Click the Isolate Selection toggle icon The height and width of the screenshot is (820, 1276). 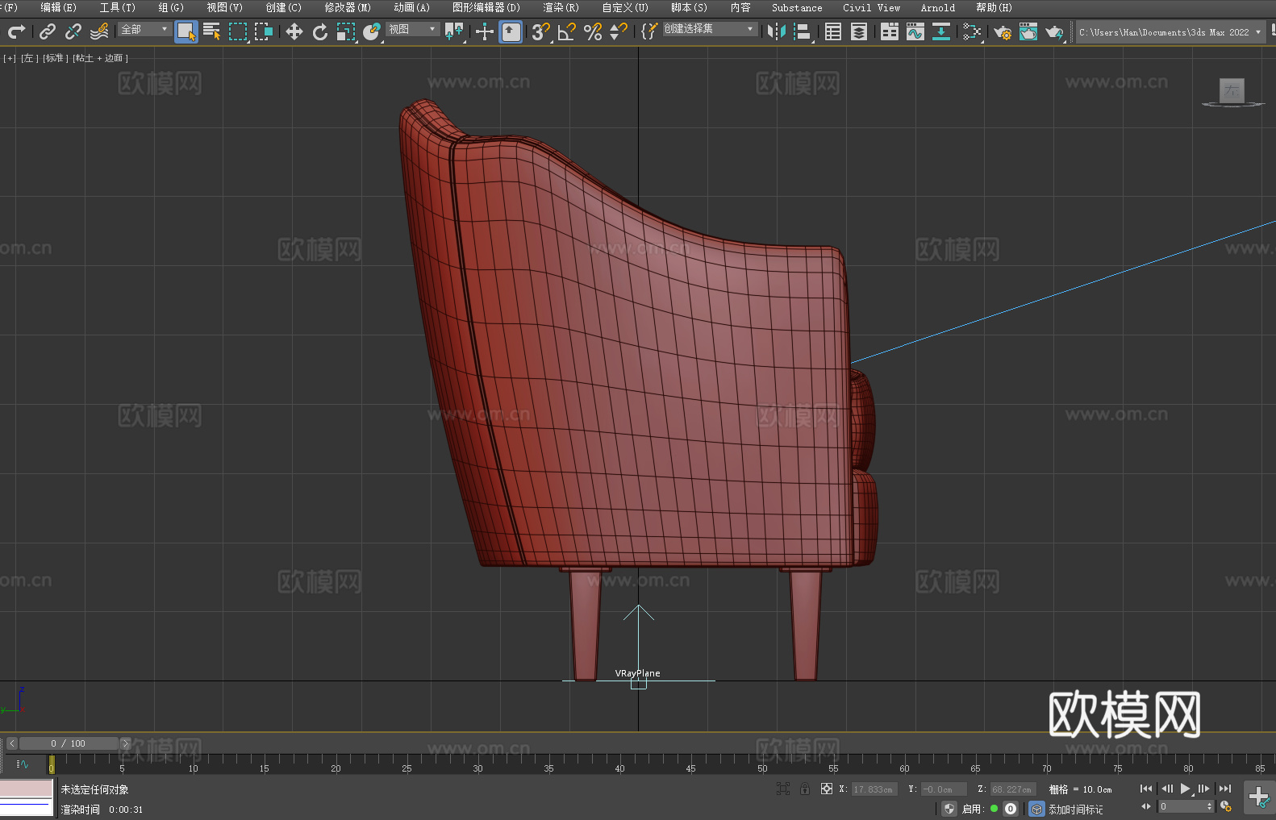[x=782, y=789]
